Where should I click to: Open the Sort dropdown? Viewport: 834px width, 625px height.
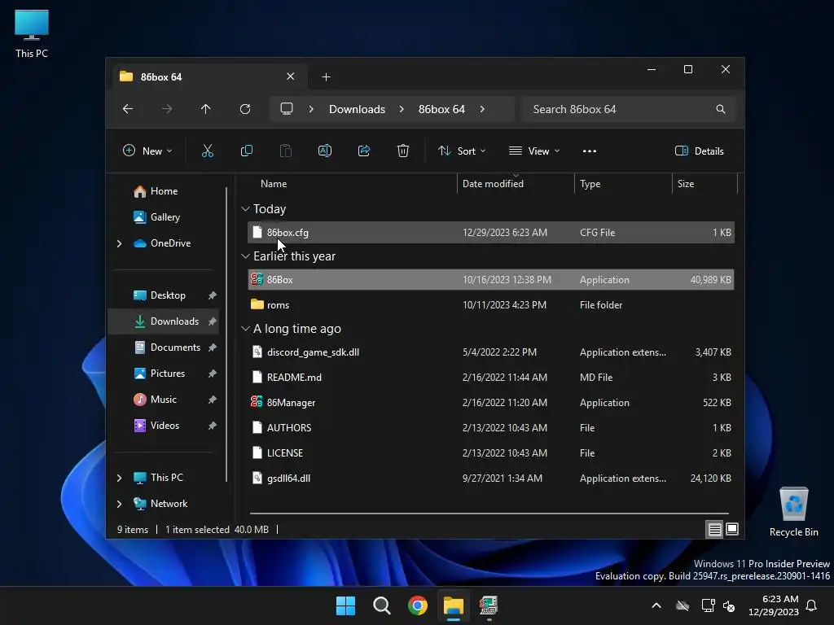click(x=462, y=151)
